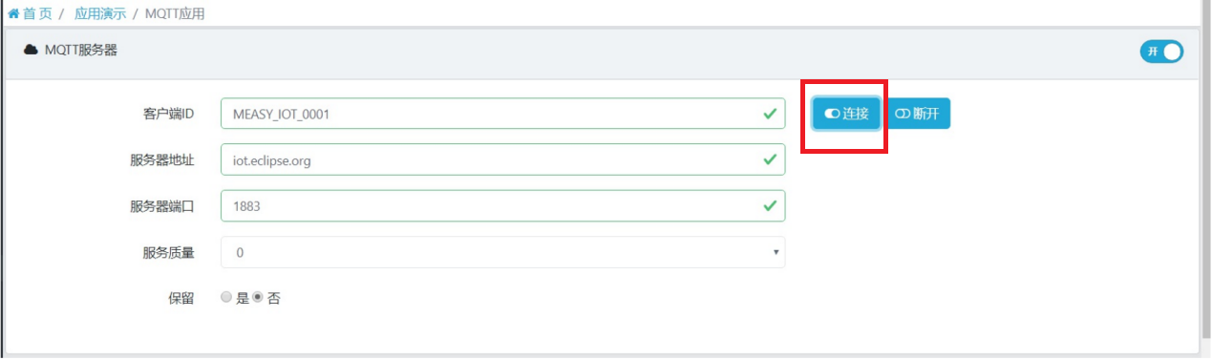This screenshot has width=1212, height=360.
Task: Go to 应用演示 breadcrumb
Action: tap(99, 14)
